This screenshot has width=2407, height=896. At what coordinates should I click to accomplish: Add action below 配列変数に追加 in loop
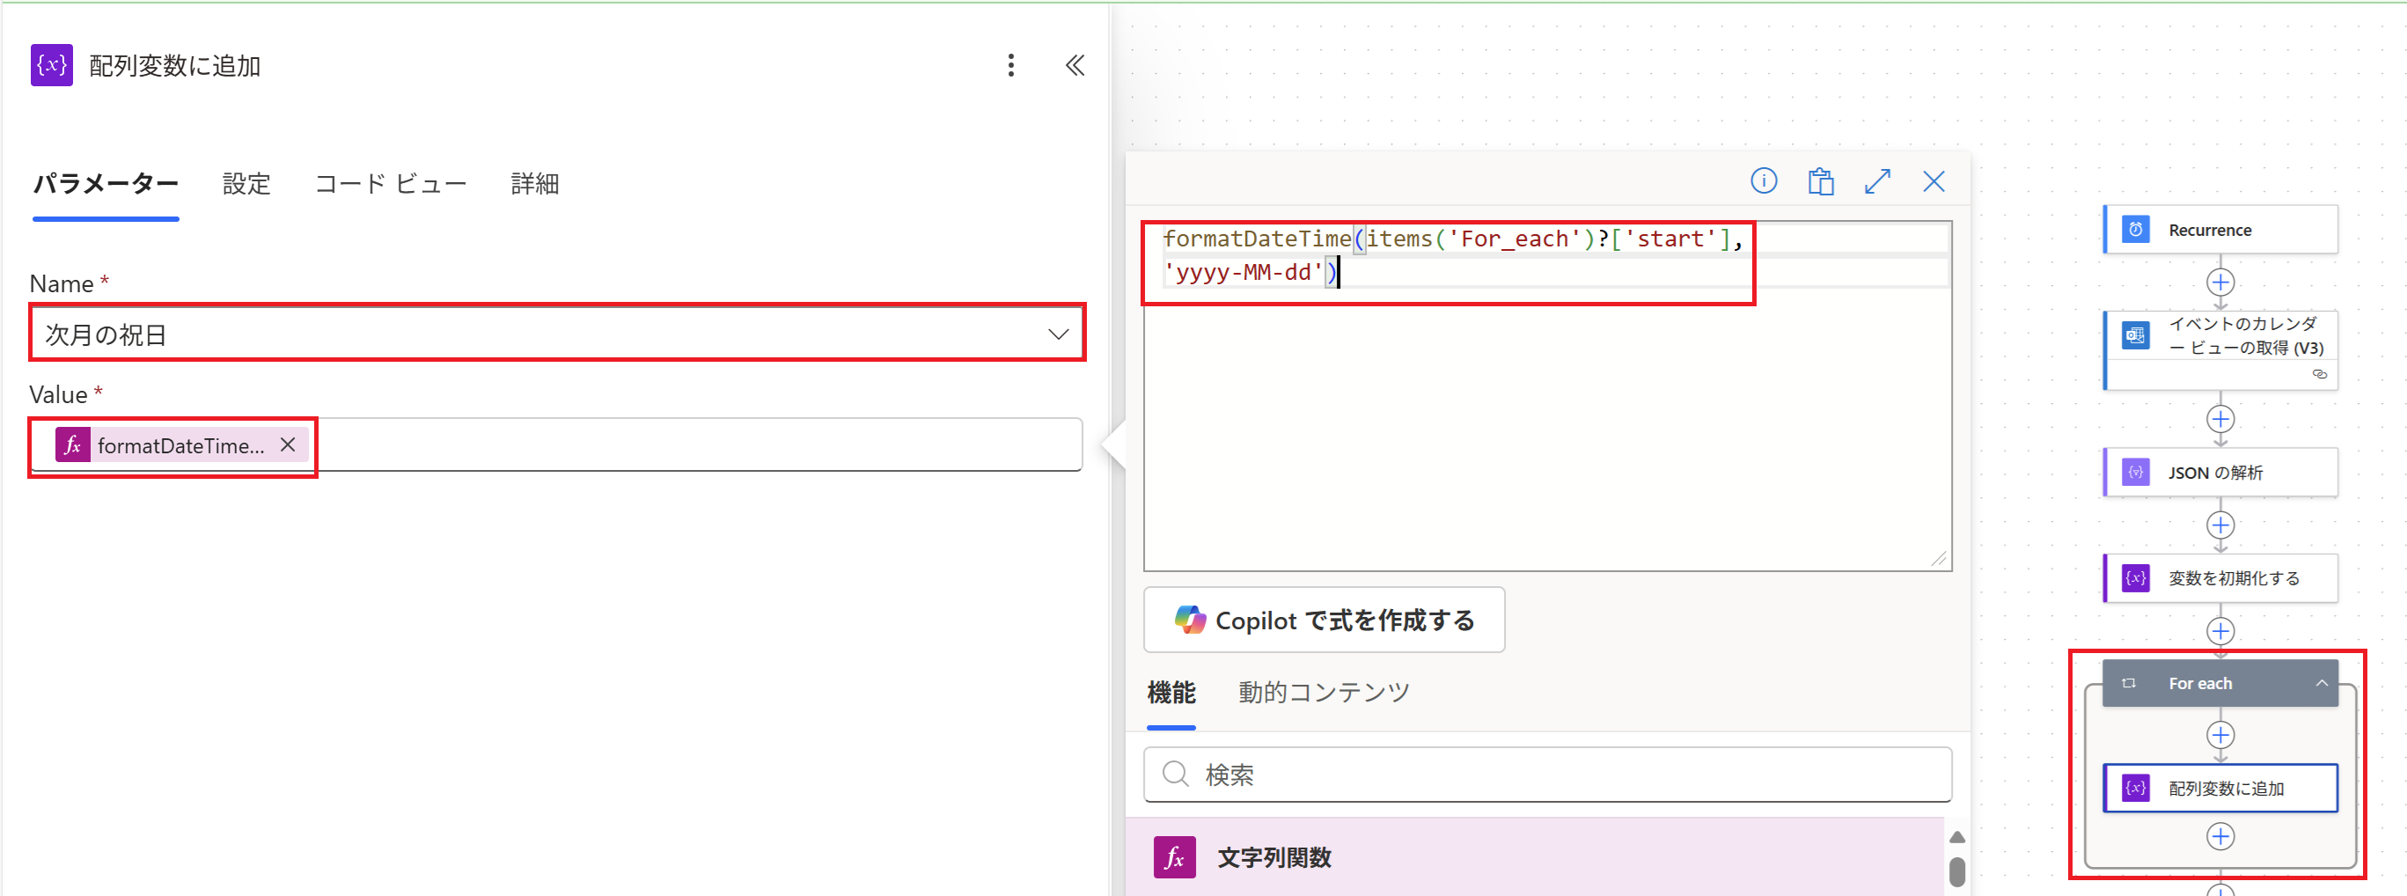pos(2220,836)
